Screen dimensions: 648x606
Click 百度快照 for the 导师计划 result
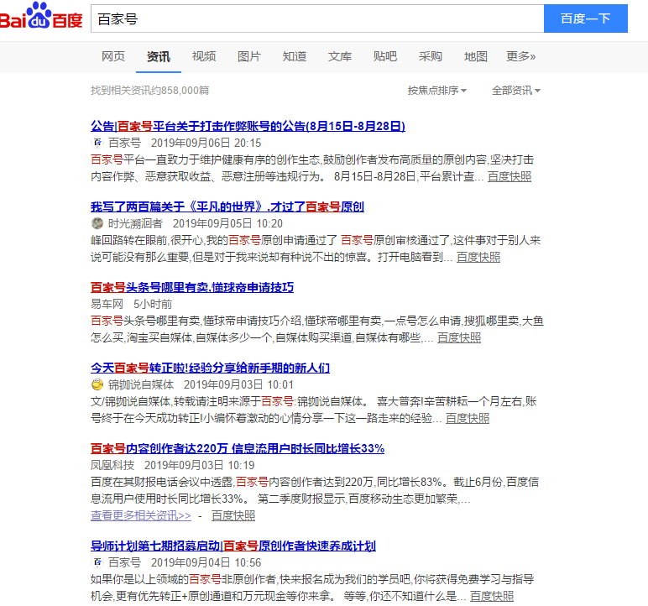pyautogui.click(x=492, y=597)
